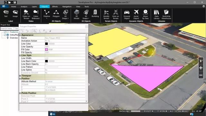Open the Navigation ribbon tab
206x116 pixels.
click(67, 6)
